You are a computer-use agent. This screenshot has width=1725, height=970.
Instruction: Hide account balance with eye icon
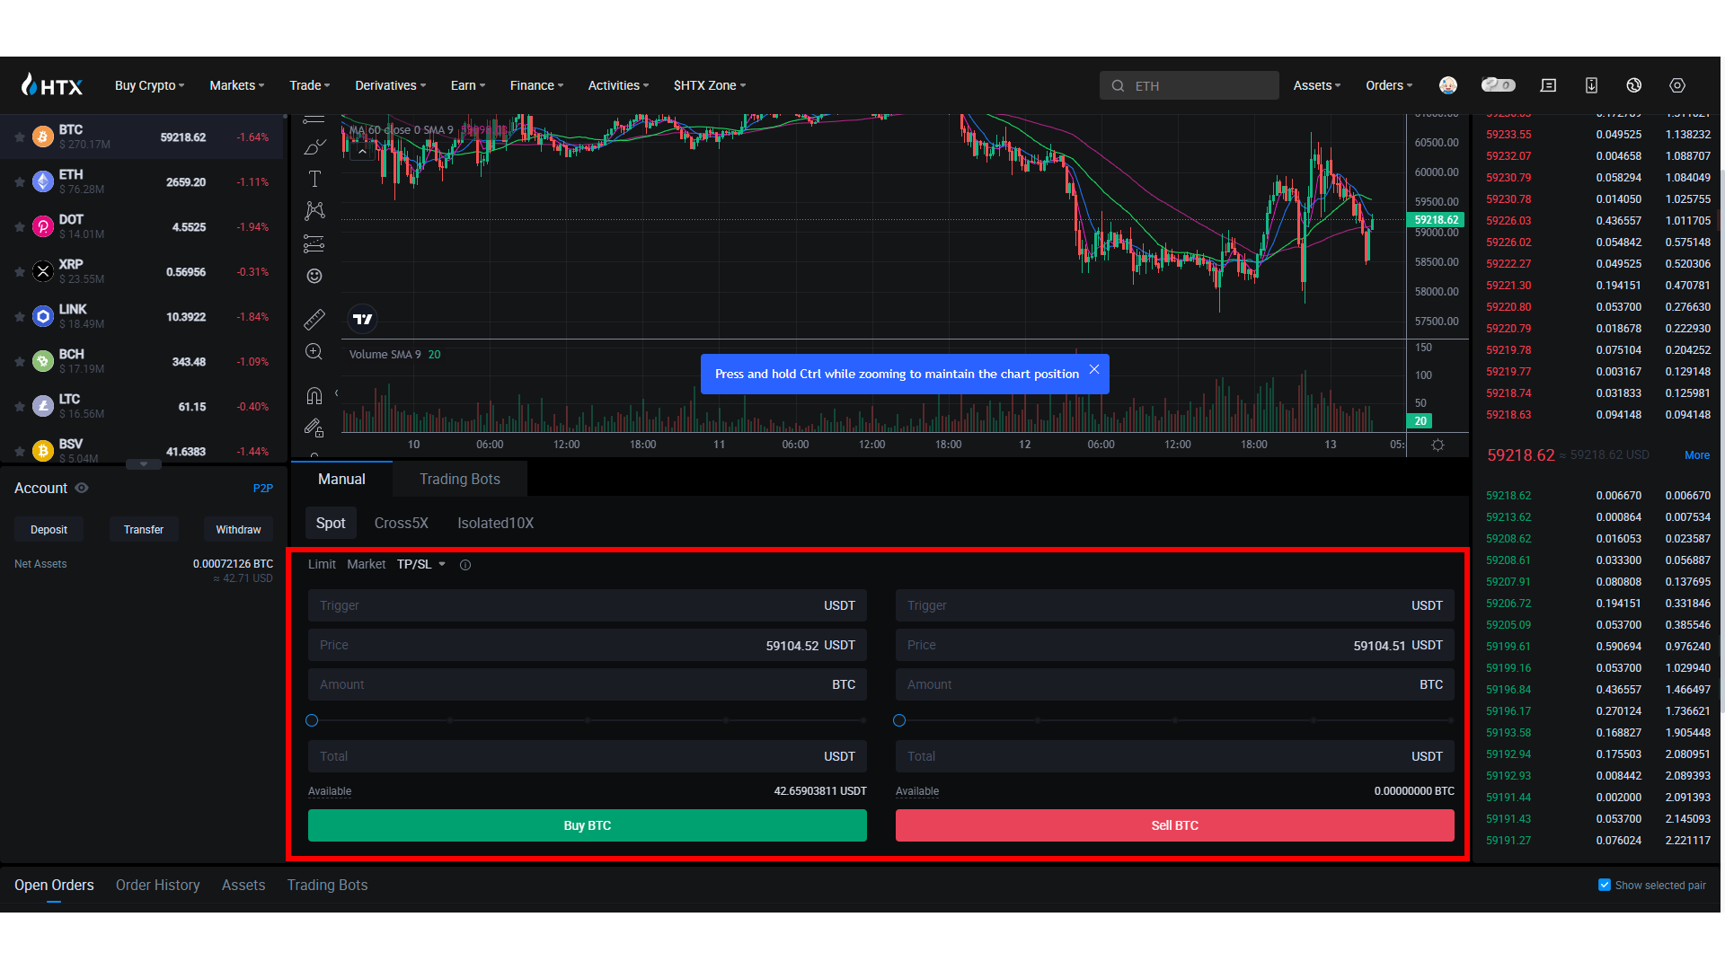click(x=82, y=488)
